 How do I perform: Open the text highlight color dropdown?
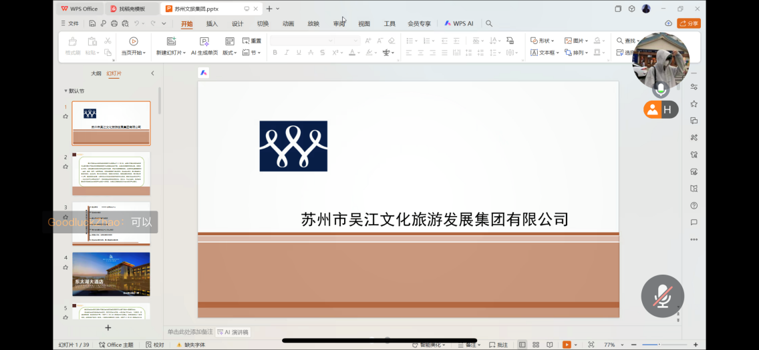pos(375,53)
